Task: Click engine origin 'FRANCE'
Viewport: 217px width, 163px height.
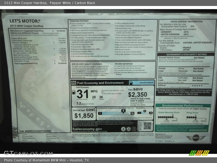Action: click(x=187, y=48)
